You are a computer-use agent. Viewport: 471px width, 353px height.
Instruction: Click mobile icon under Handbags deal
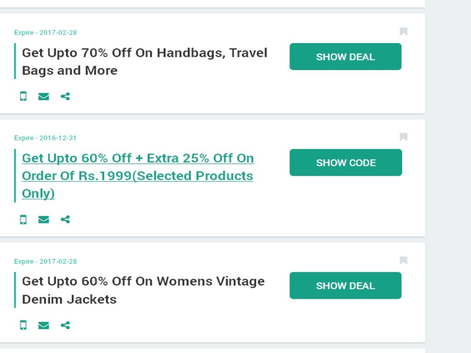coord(23,96)
